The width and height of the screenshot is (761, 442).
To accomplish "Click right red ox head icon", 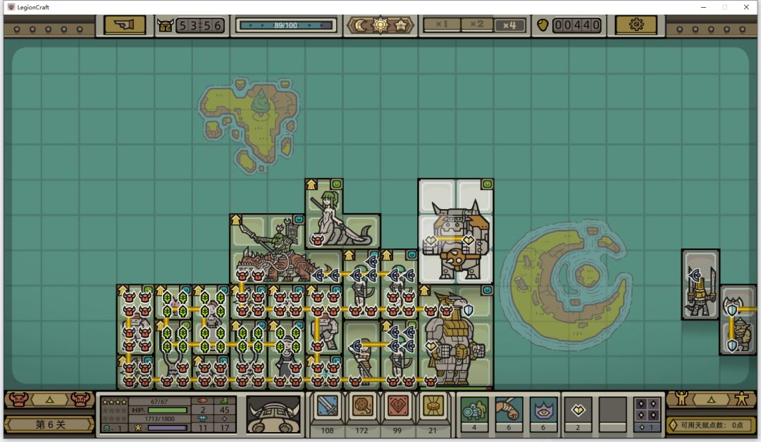I will pos(80,400).
